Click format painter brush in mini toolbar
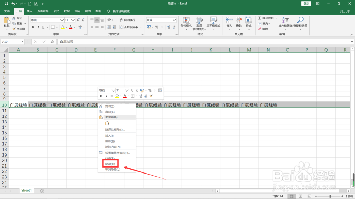Screen dimensions: 355x199 pos(151,96)
